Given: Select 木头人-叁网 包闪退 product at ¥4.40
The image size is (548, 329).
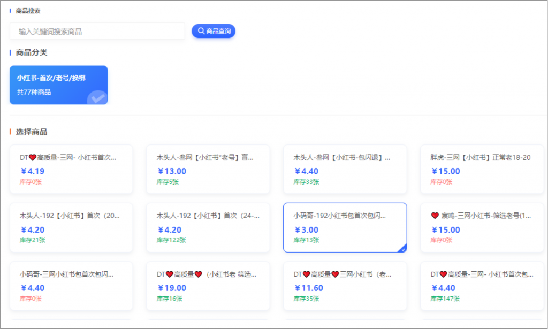Looking at the screenshot, I should pyautogui.click(x=345, y=169).
